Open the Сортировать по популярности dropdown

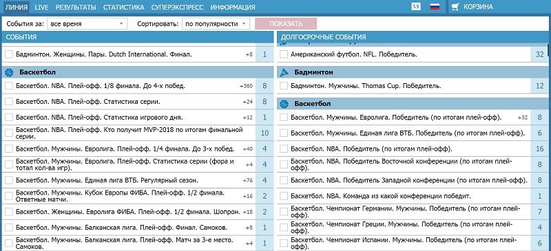pyautogui.click(x=216, y=24)
